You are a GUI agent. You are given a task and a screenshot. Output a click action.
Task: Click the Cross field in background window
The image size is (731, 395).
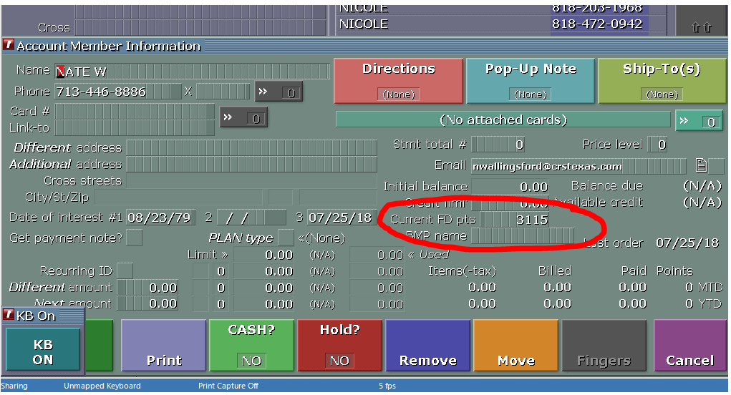pyautogui.click(x=200, y=26)
